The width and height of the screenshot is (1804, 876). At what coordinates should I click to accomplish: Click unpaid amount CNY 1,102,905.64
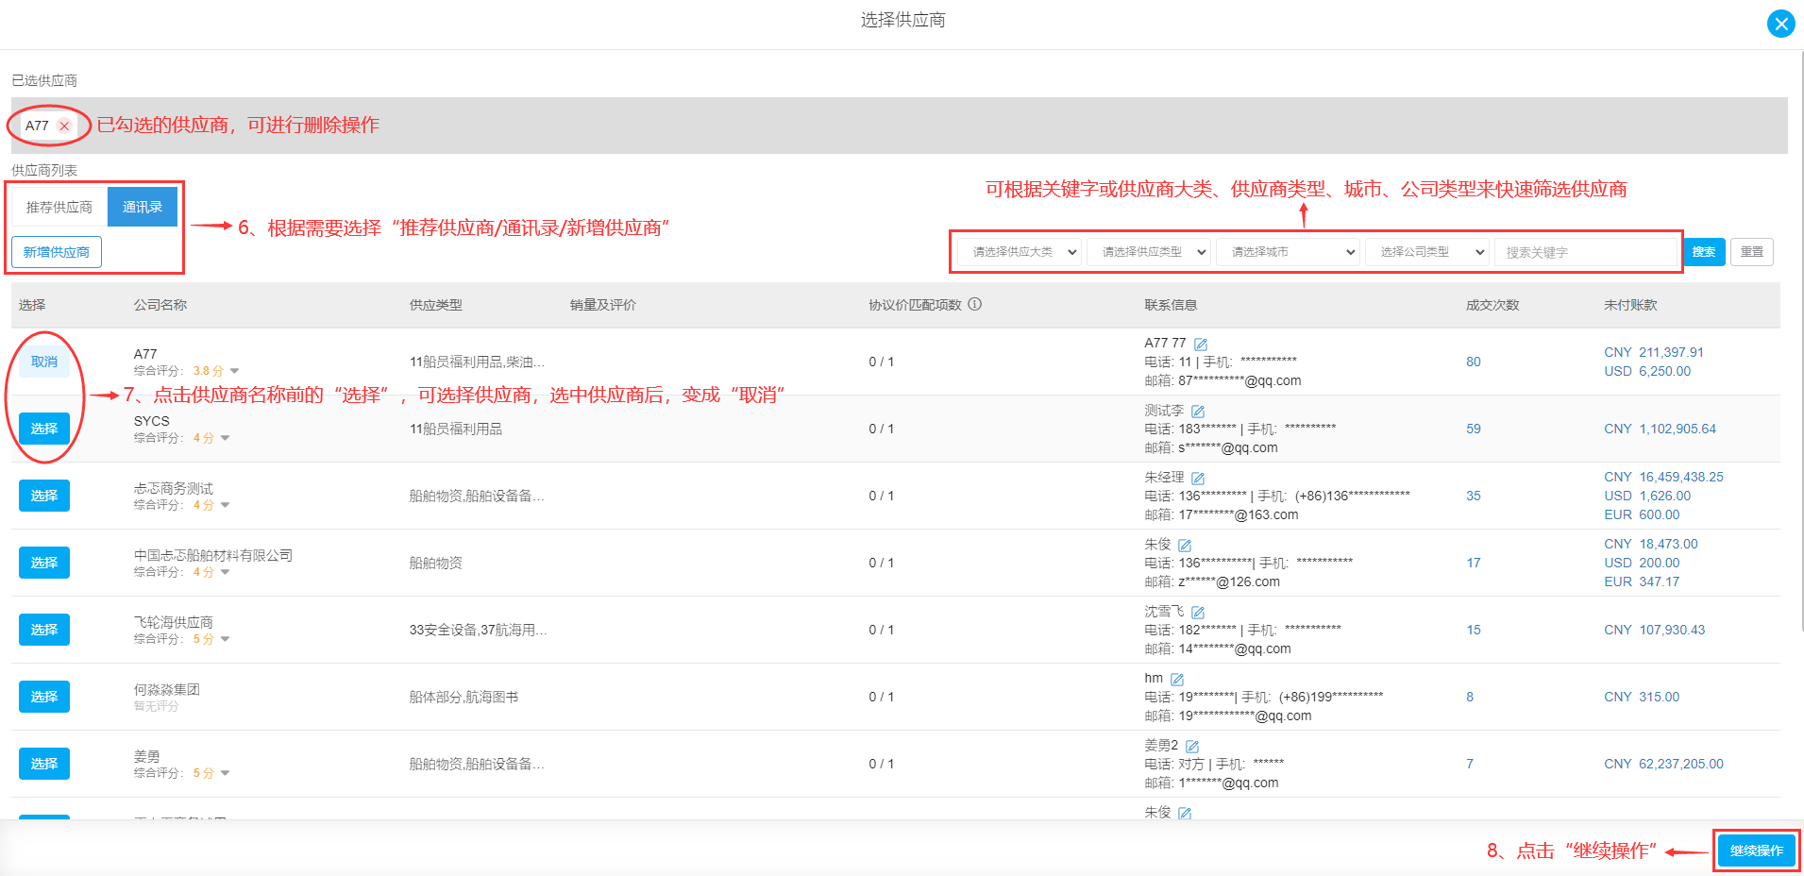tap(1660, 429)
